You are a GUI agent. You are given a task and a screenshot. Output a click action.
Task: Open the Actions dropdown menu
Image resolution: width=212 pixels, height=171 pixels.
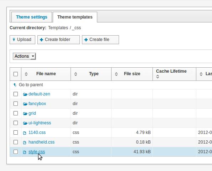click(x=24, y=56)
